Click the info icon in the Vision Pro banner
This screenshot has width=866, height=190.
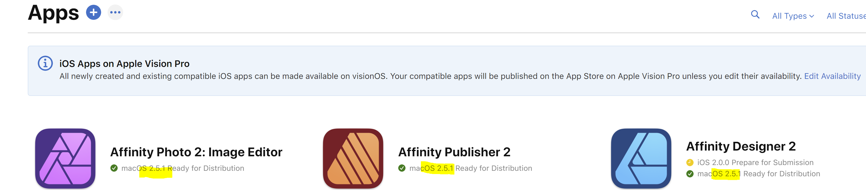pos(45,63)
